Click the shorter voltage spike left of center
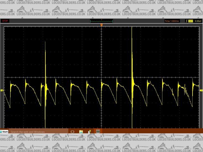 [x=45, y=57]
